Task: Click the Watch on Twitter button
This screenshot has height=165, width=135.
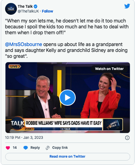Action: pyautogui.click(x=109, y=69)
